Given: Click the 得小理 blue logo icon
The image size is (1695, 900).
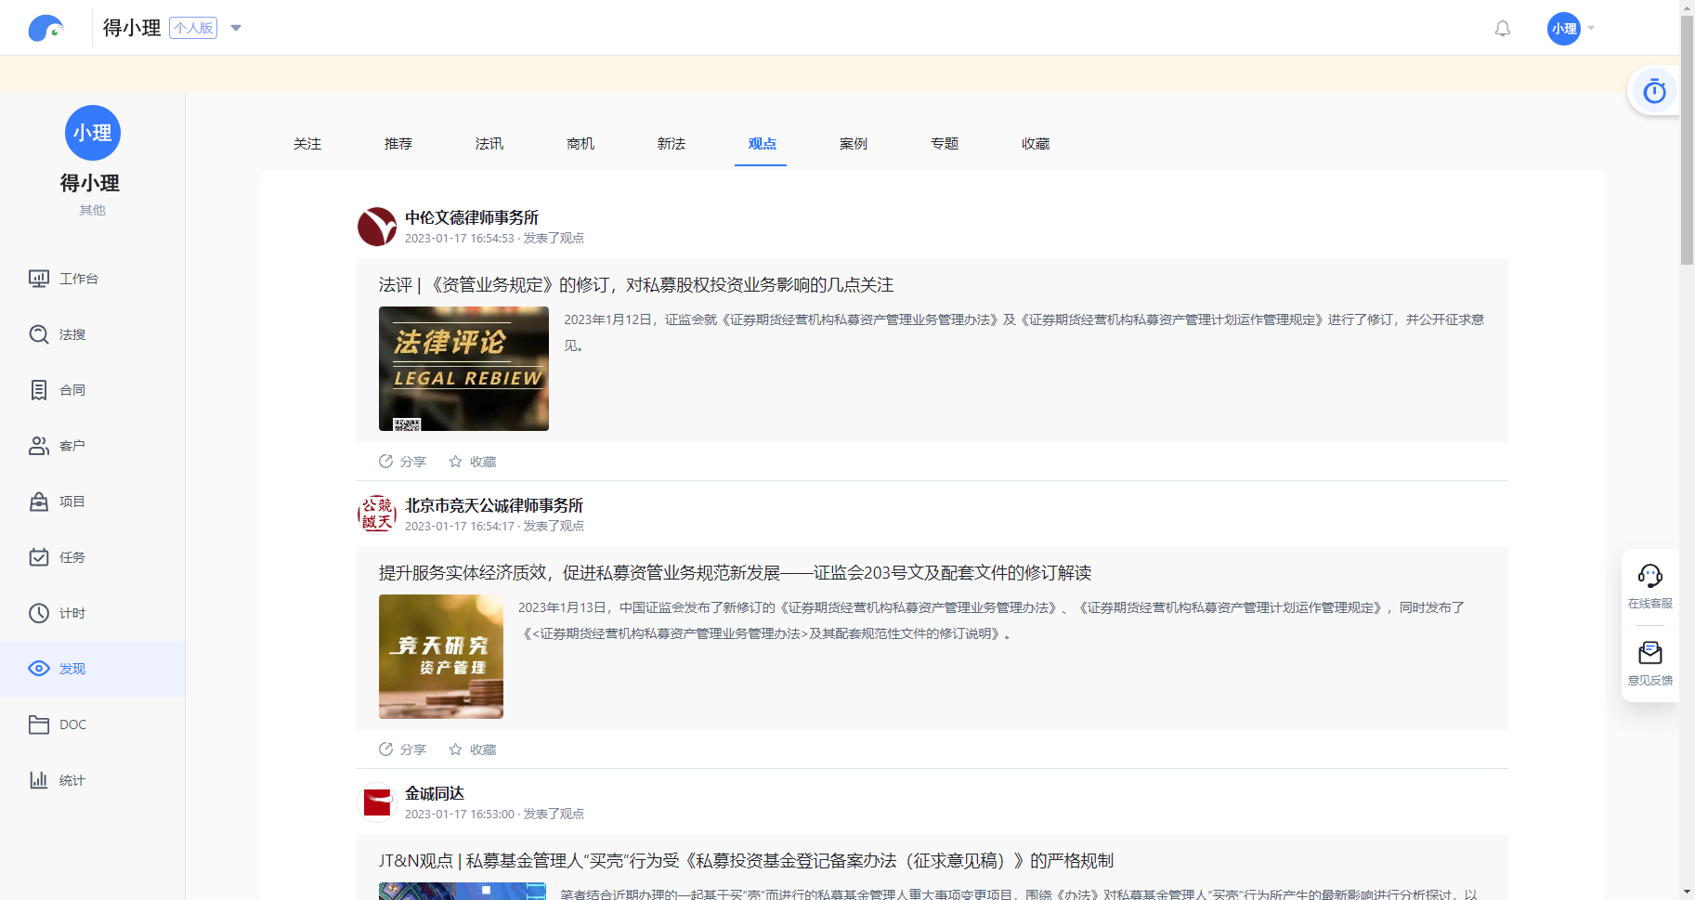Looking at the screenshot, I should coord(46,28).
